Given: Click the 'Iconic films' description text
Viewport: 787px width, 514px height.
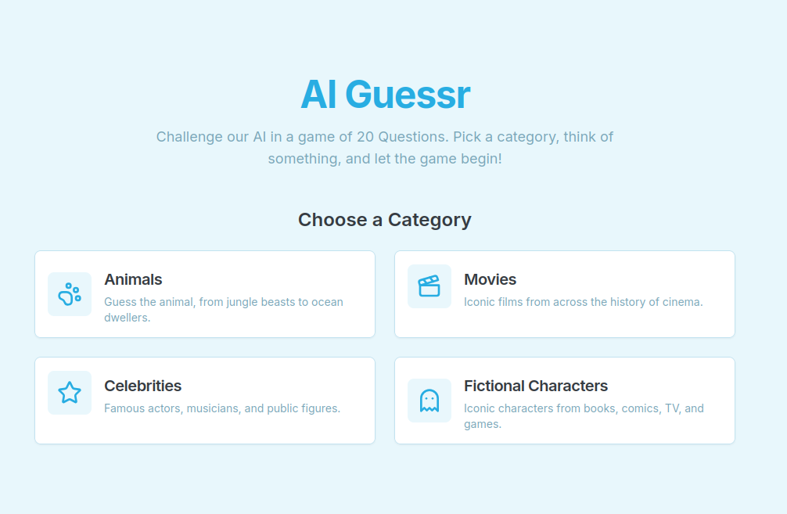Looking at the screenshot, I should 583,302.
